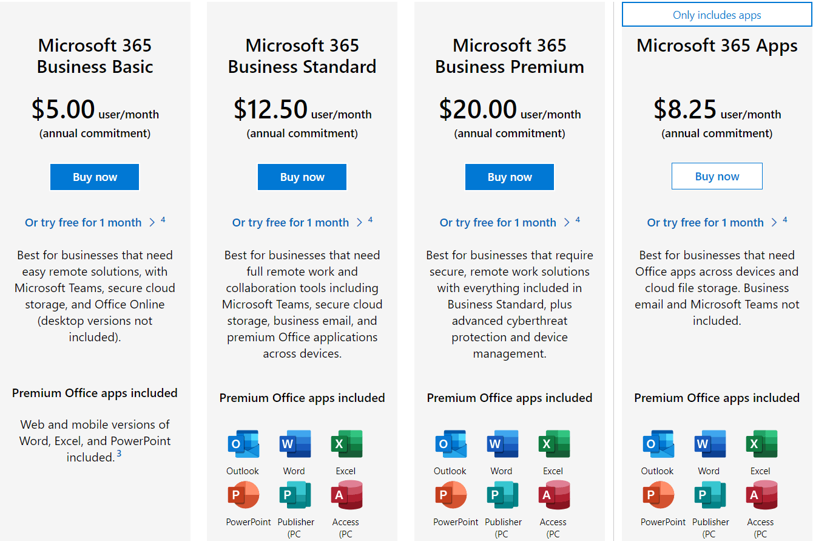Open Outlook icon in Microsoft 365 Apps column

pos(658,444)
